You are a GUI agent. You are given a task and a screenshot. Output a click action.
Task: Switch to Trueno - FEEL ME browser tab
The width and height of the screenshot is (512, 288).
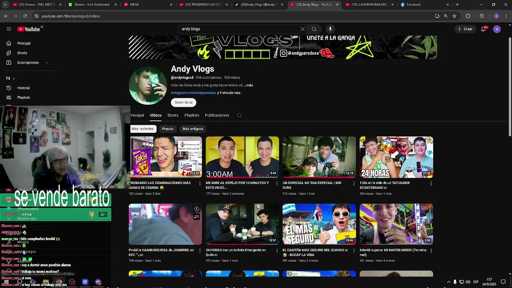coord(37,4)
